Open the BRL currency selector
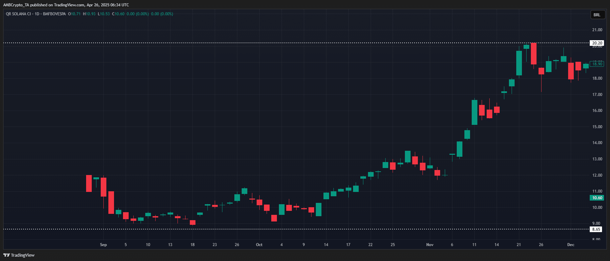610x261 pixels. pos(597,15)
